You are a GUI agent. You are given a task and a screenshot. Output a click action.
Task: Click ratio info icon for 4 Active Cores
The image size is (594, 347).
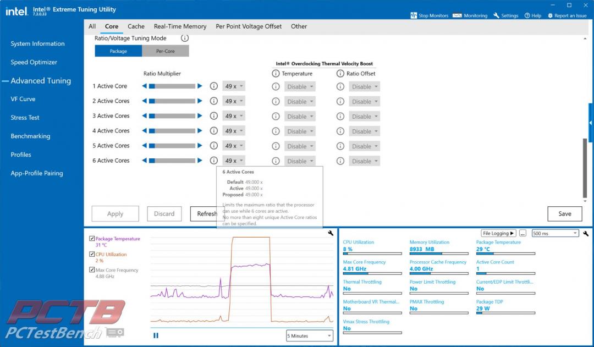[x=213, y=131]
